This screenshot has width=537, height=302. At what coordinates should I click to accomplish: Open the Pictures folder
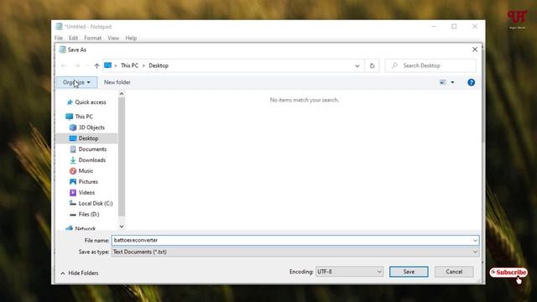tap(88, 182)
